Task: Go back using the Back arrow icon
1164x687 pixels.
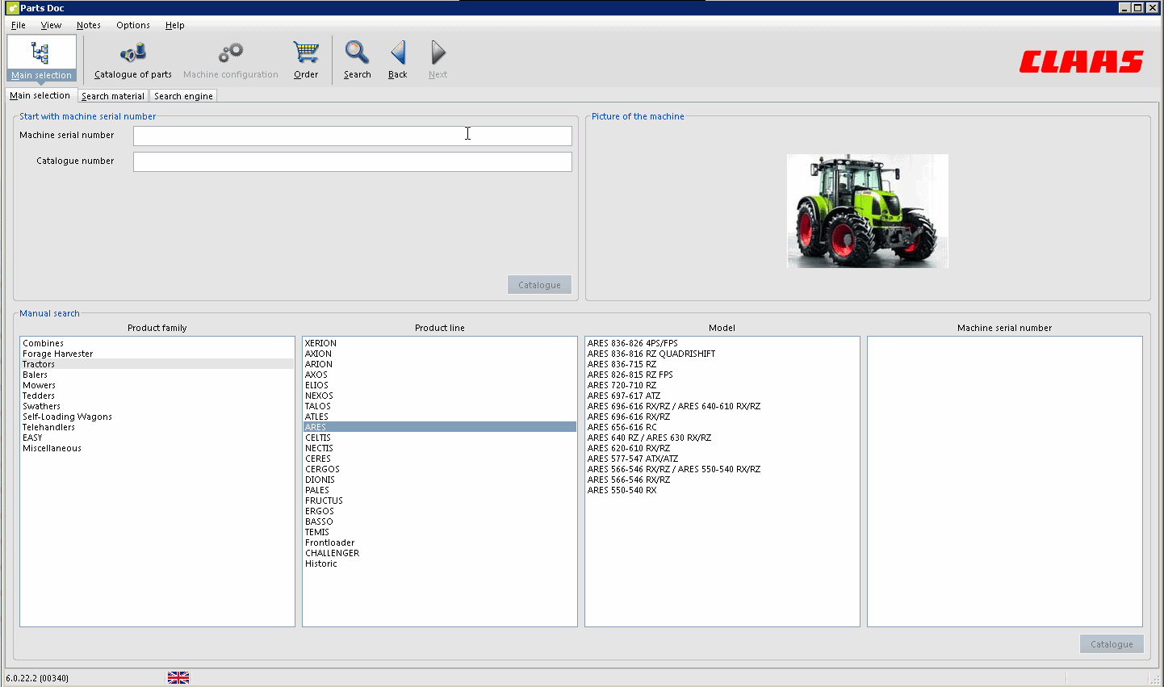Action: pos(397,57)
